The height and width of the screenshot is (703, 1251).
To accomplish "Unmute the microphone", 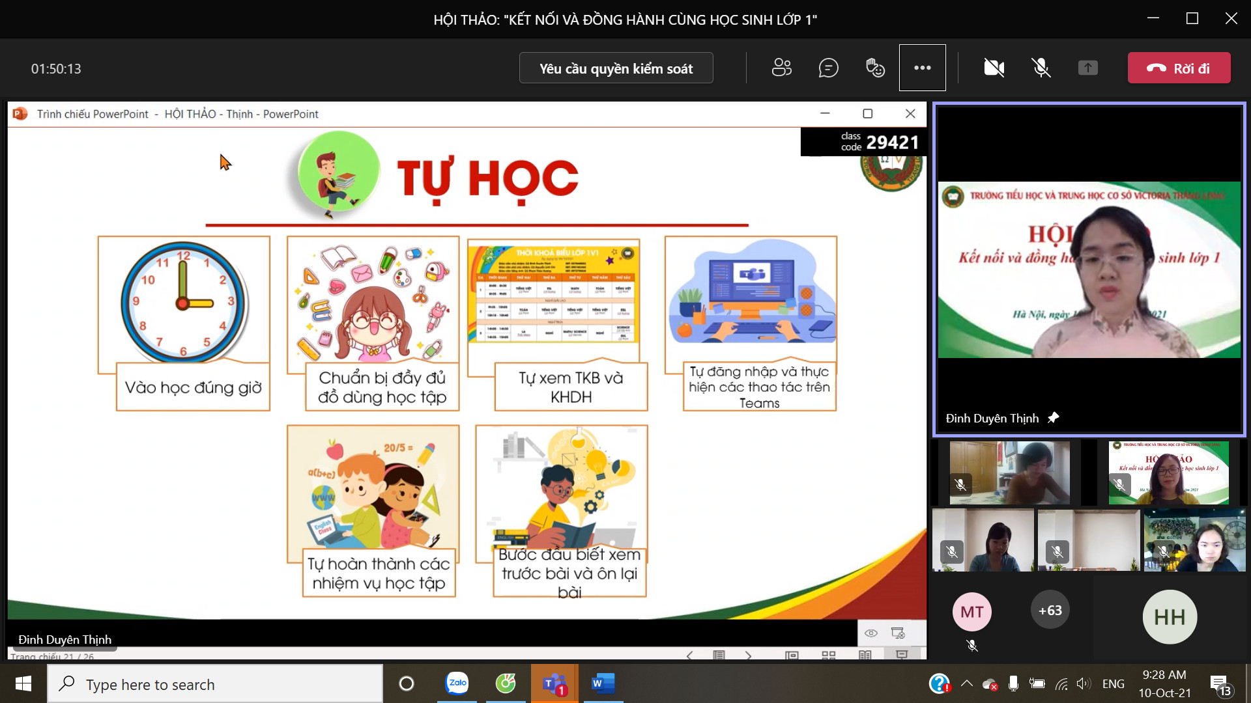I will (x=1041, y=68).
